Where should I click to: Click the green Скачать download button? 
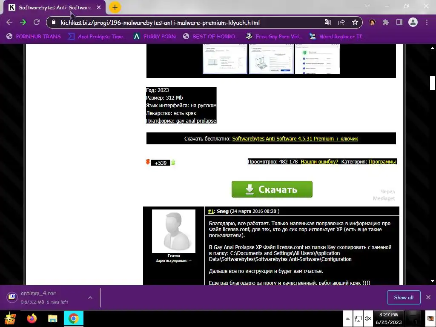pos(272,189)
